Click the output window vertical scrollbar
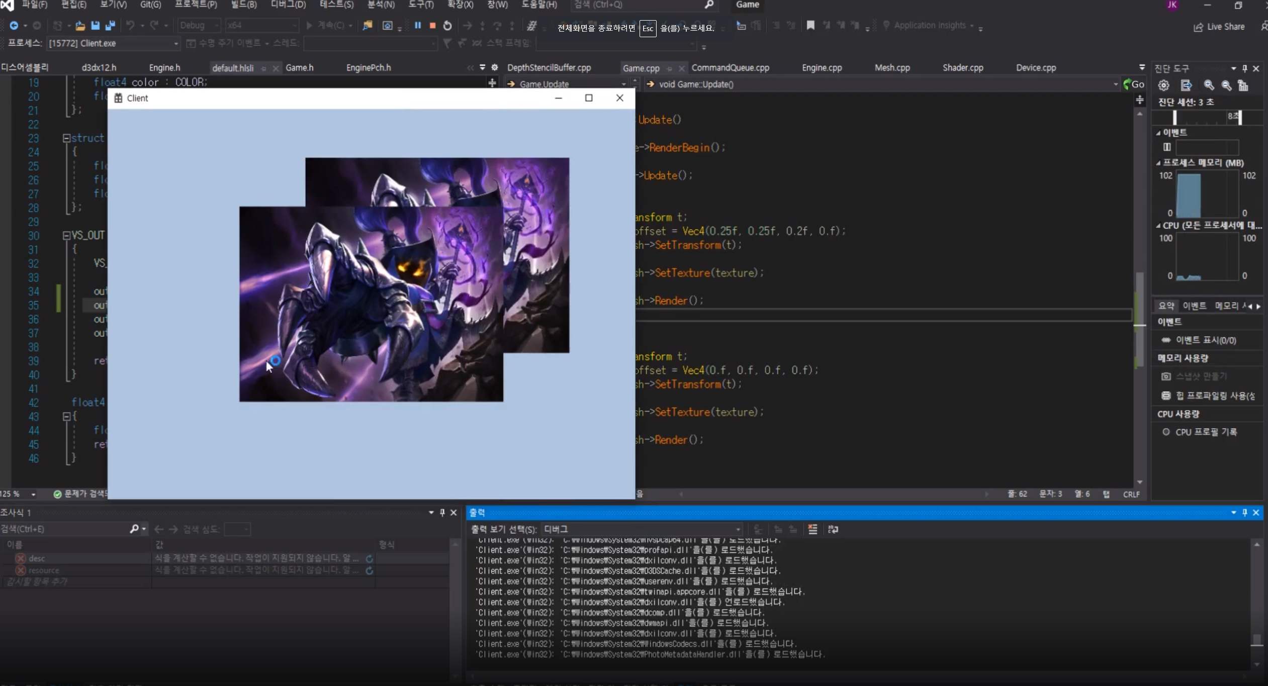Image resolution: width=1268 pixels, height=686 pixels. [1256, 604]
